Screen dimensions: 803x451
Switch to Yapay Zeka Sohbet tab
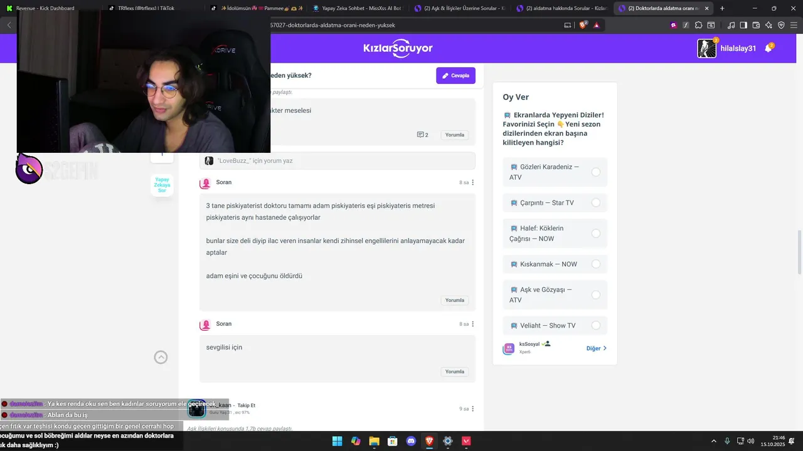[x=357, y=8]
